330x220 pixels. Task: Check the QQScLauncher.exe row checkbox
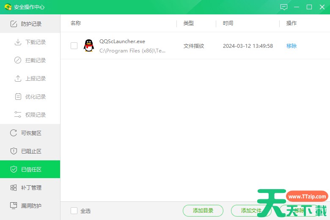(74, 46)
